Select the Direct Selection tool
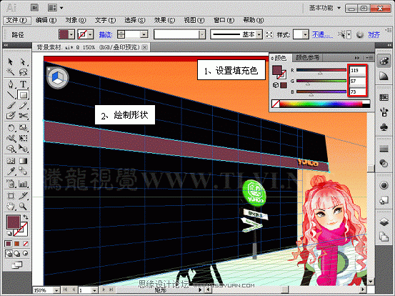The height and width of the screenshot is (296, 395). point(23,61)
